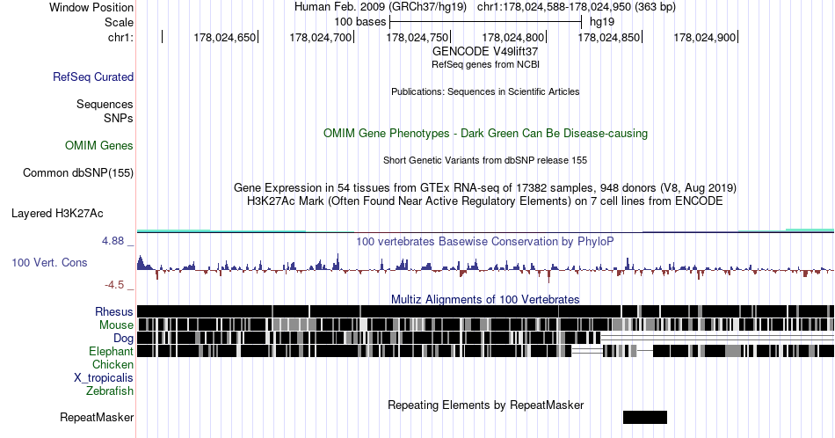
Task: Click Multiz Alignments of 100 Vertebrates title
Action: click(485, 299)
